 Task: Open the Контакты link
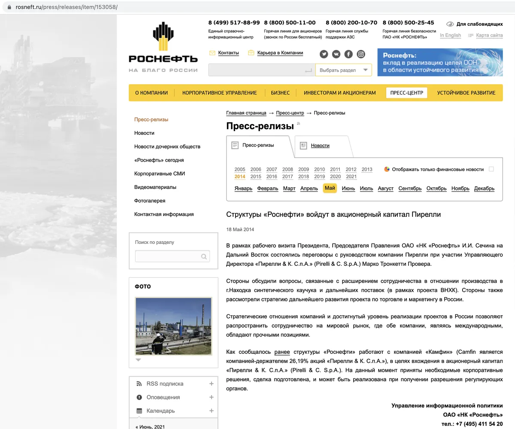tap(228, 53)
